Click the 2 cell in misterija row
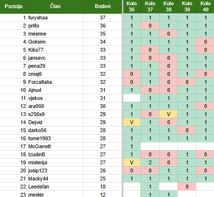Image resolution: width=214 pixels, height=197 pixels. point(150,162)
